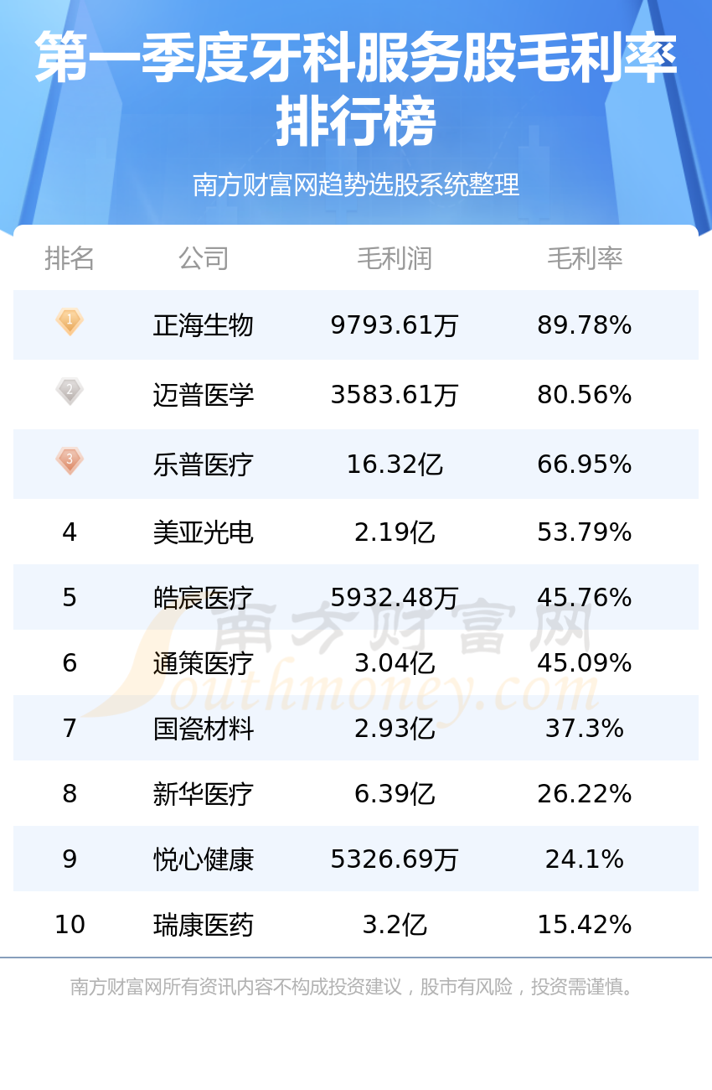Image resolution: width=712 pixels, height=1090 pixels.
Task: Click company name 皓宸医疗
Action: [204, 598]
